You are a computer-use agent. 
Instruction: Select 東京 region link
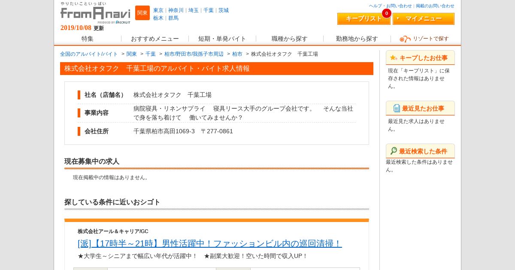(x=158, y=10)
